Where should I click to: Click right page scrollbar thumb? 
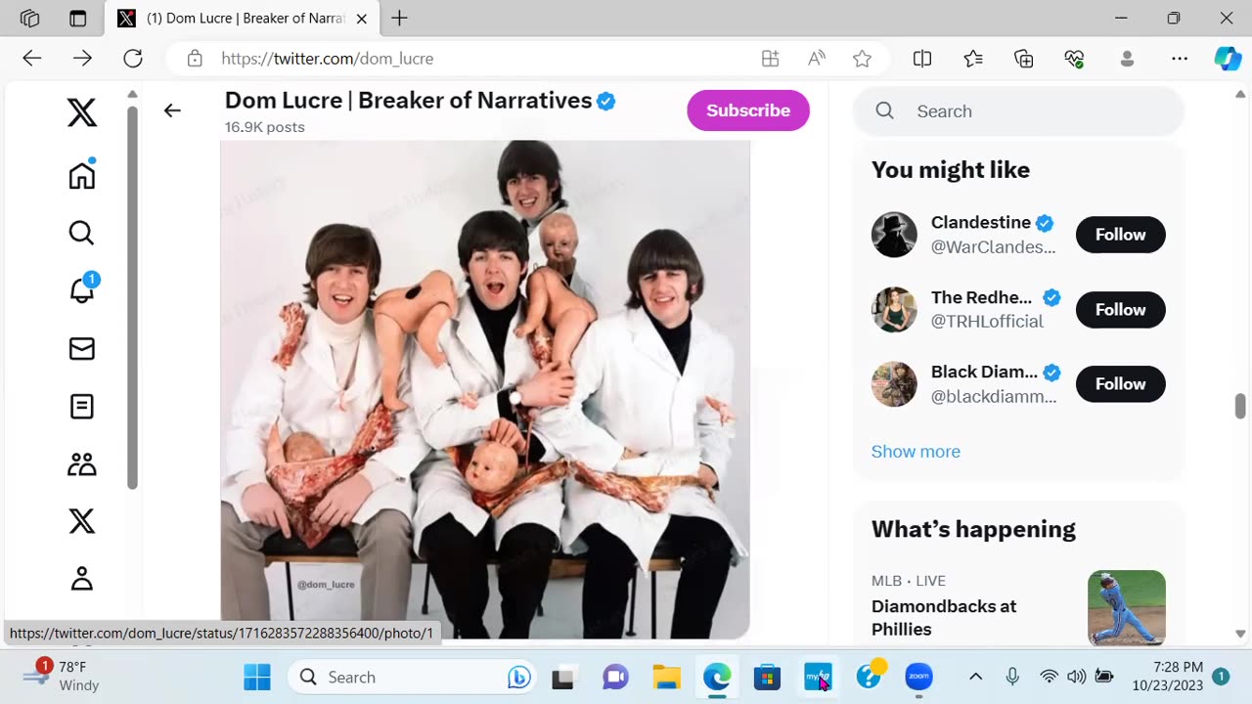[1240, 406]
